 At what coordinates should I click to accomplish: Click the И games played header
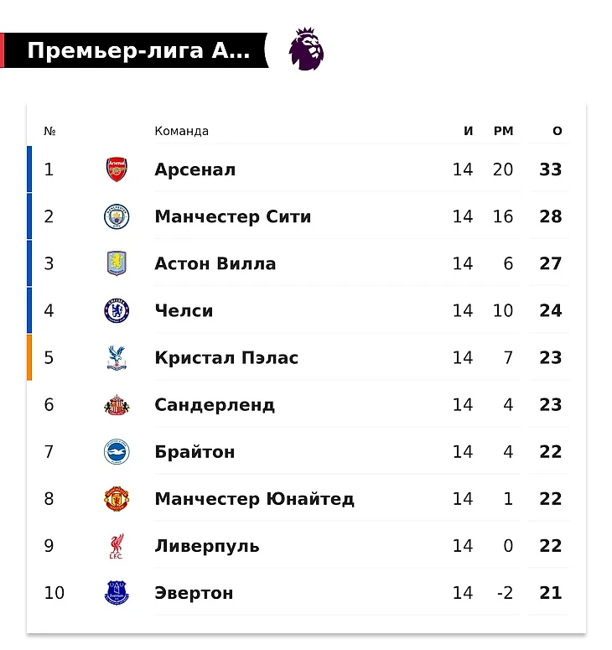click(x=468, y=131)
